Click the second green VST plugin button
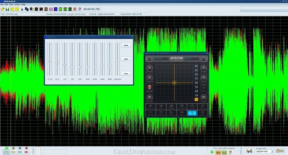The image size is (288, 155). pos(224,152)
